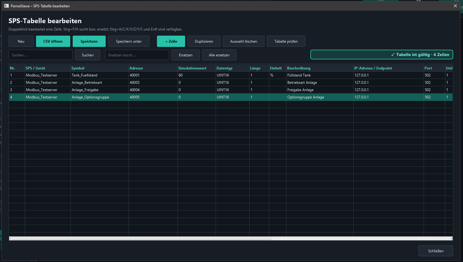Close the PamaGlawe window with X
The image size is (463, 262).
tap(455, 6)
